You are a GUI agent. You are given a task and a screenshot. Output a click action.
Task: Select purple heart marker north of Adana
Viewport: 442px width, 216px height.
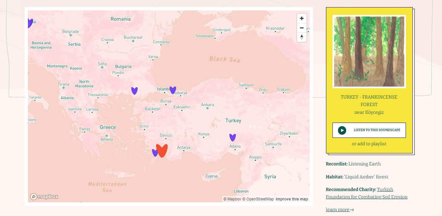coord(232,137)
